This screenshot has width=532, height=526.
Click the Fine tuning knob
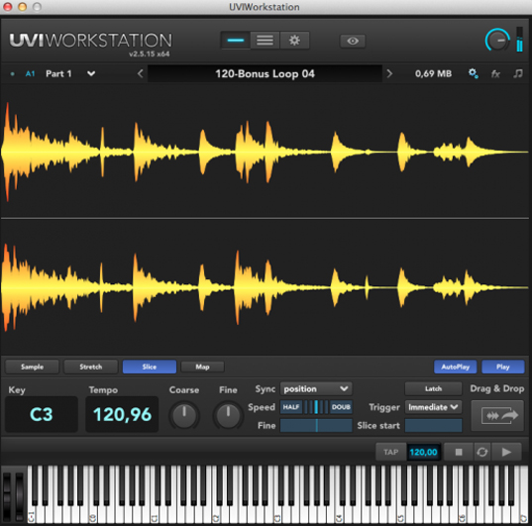point(228,415)
